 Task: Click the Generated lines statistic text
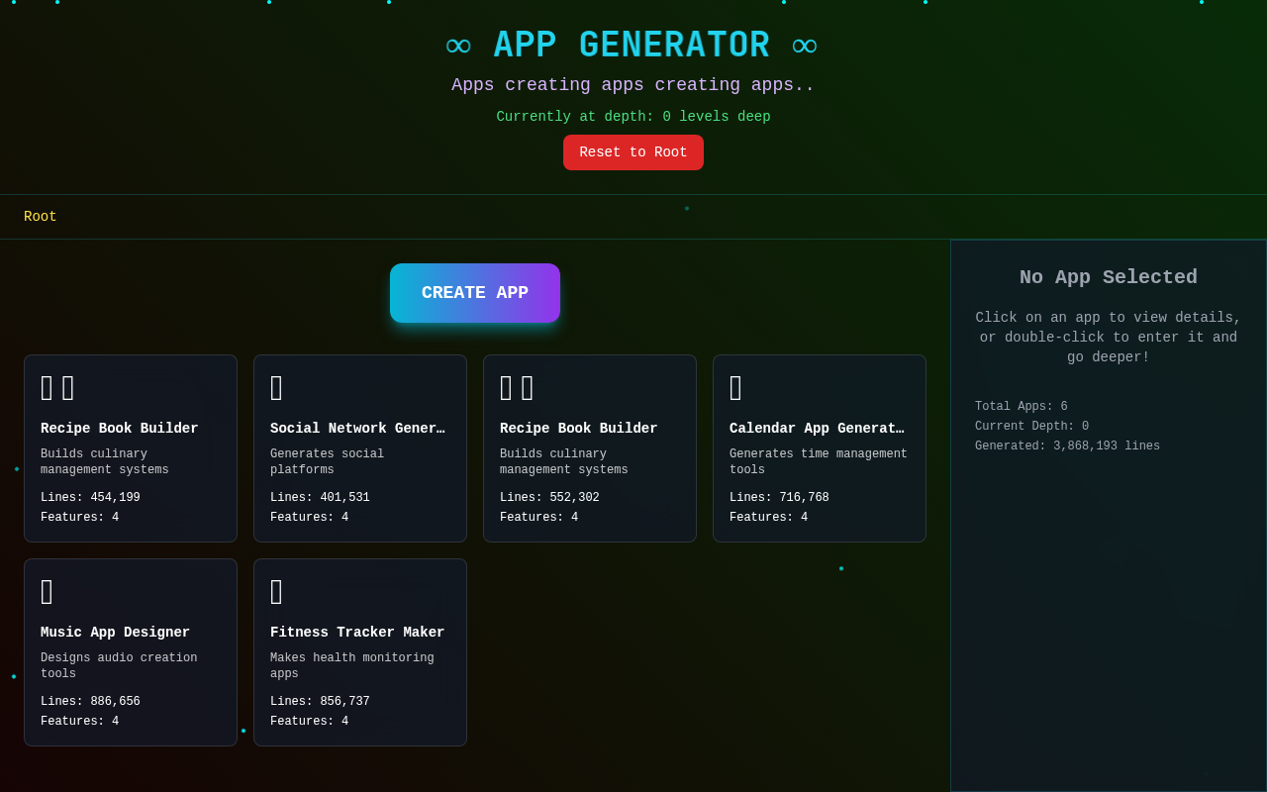1067,445
